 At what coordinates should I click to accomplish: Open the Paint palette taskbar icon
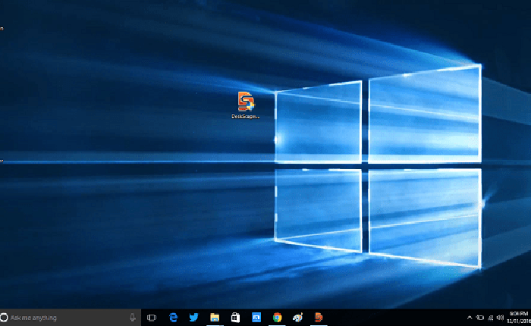[x=297, y=318]
